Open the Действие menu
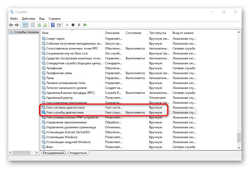 [x=28, y=19]
